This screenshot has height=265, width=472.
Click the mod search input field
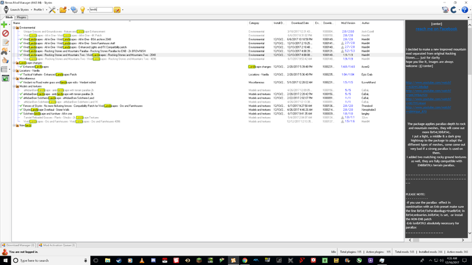[x=101, y=10]
